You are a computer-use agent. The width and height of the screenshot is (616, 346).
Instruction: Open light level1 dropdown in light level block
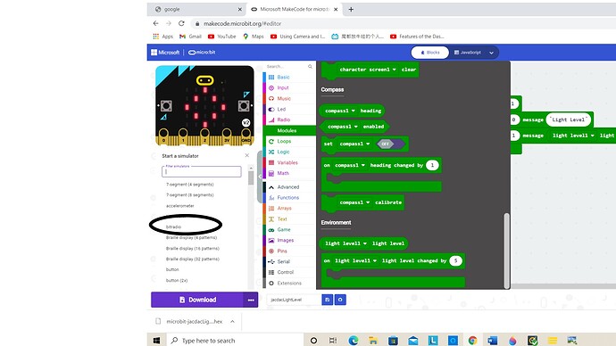[365, 243]
